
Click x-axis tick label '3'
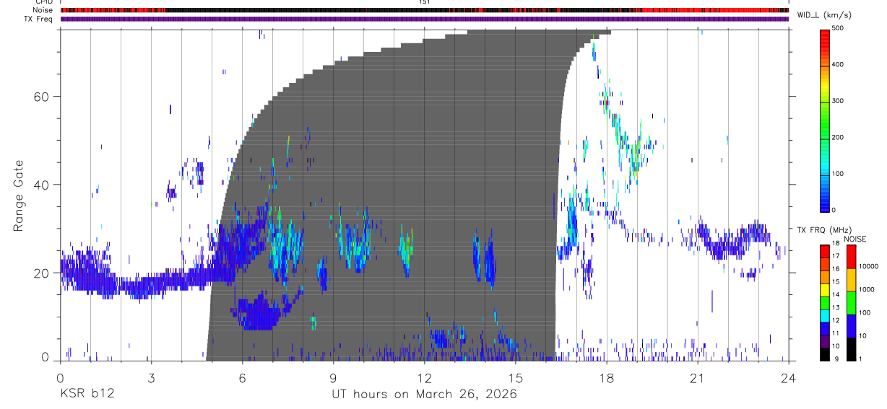pos(151,377)
